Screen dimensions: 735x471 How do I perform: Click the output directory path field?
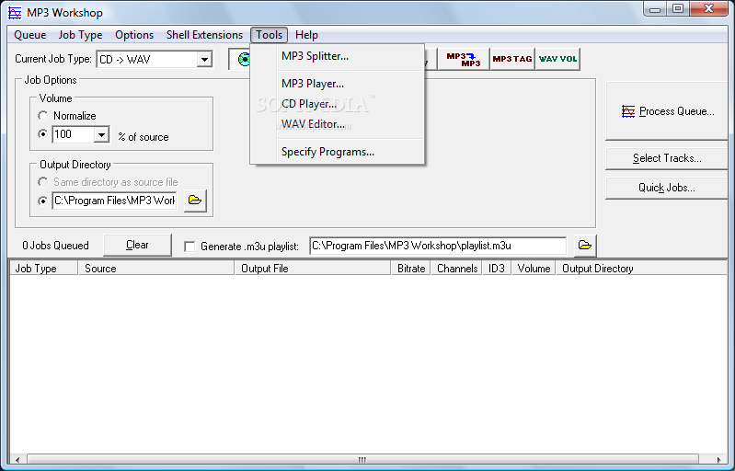point(114,201)
